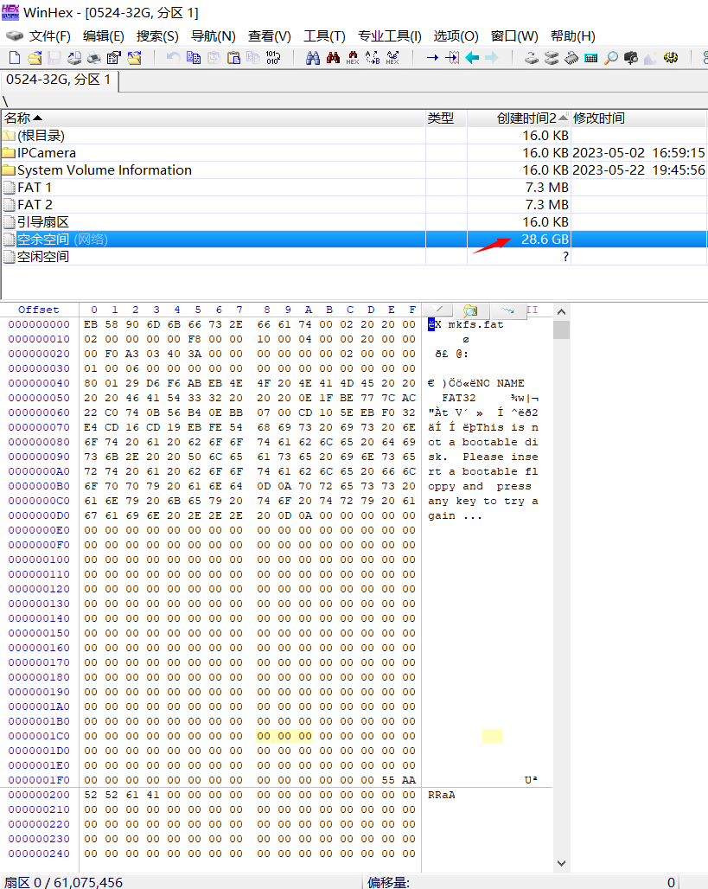Click the 'RRaA' text in ASCII column

pos(442,795)
